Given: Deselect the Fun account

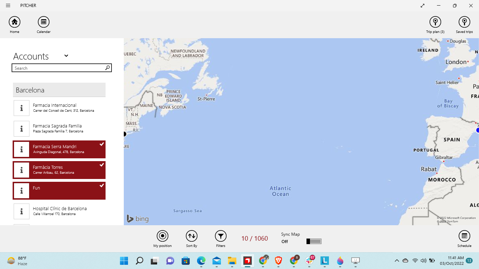Looking at the screenshot, I should tap(67, 191).
